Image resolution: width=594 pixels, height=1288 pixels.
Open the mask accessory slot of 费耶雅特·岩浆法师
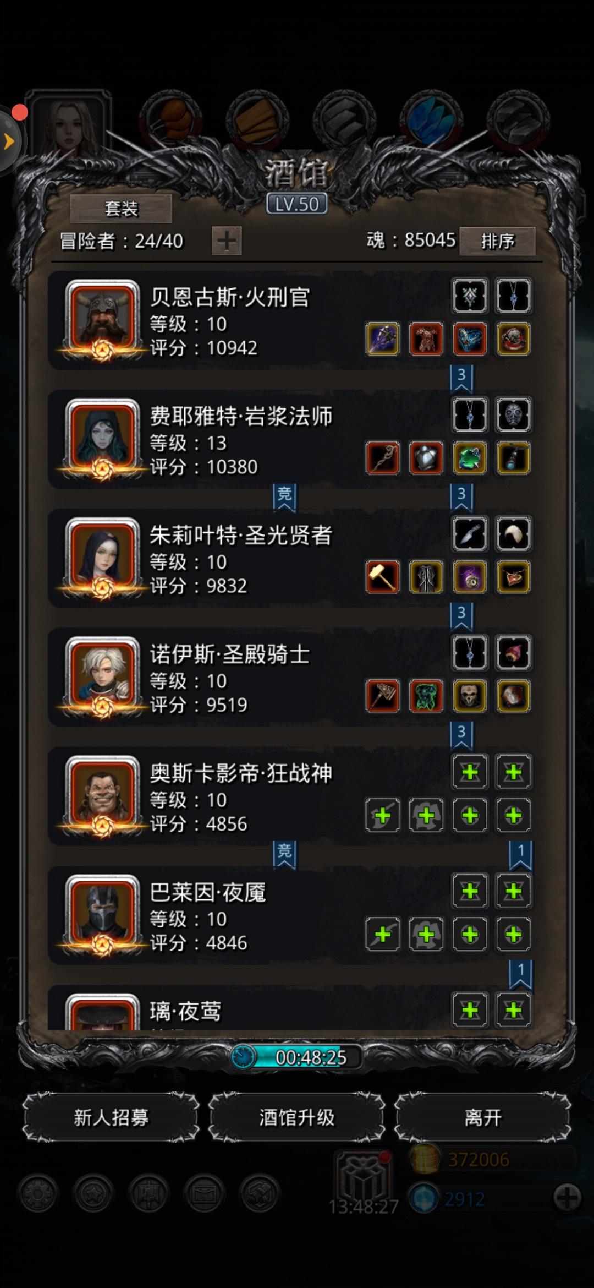[514, 414]
